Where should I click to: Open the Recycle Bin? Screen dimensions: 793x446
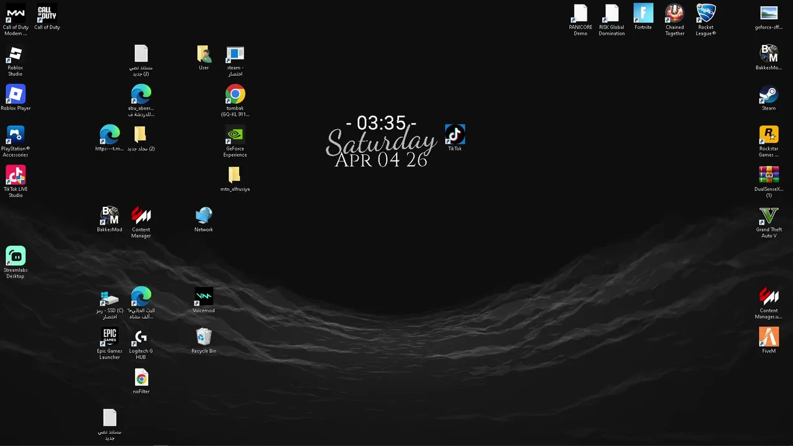click(x=204, y=341)
